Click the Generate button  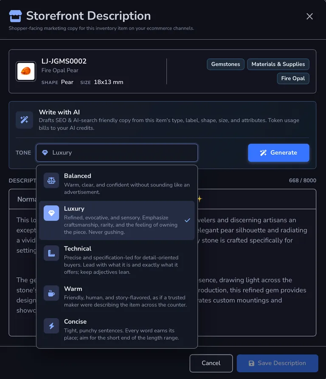[x=278, y=153]
